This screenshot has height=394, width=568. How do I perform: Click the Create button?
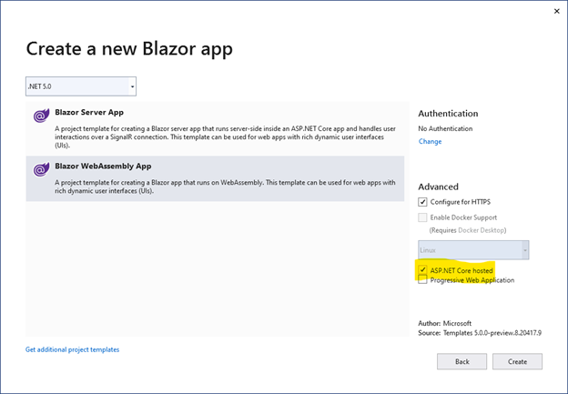point(517,361)
